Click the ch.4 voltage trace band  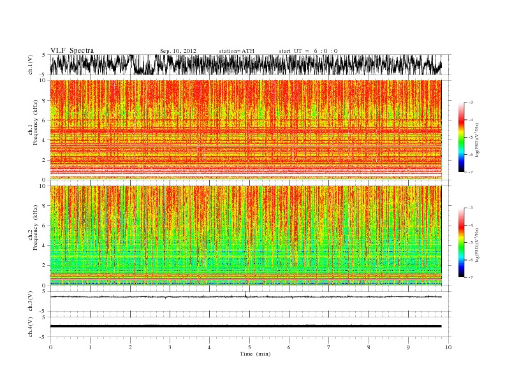click(x=246, y=326)
